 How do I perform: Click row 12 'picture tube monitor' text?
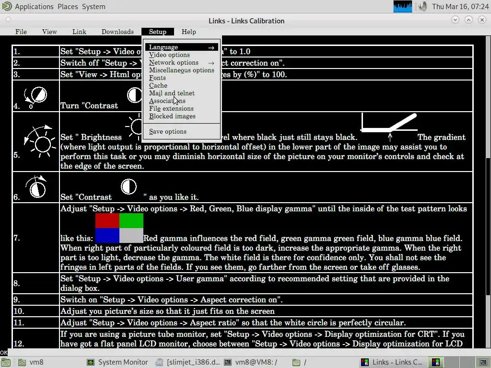click(262, 339)
